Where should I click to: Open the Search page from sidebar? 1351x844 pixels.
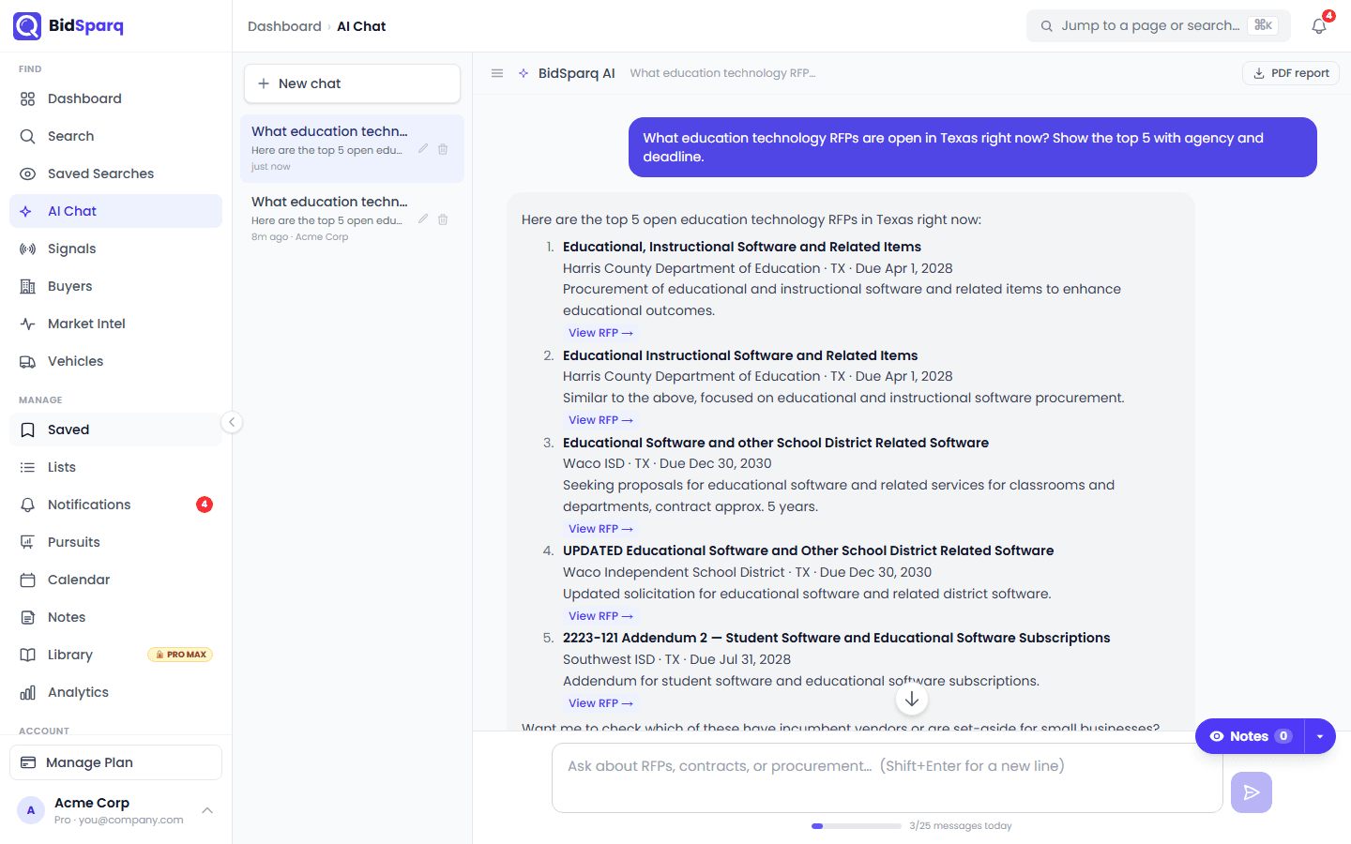(x=115, y=136)
